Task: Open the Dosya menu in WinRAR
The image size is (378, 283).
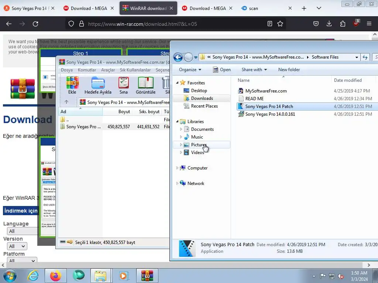Action: click(67, 70)
